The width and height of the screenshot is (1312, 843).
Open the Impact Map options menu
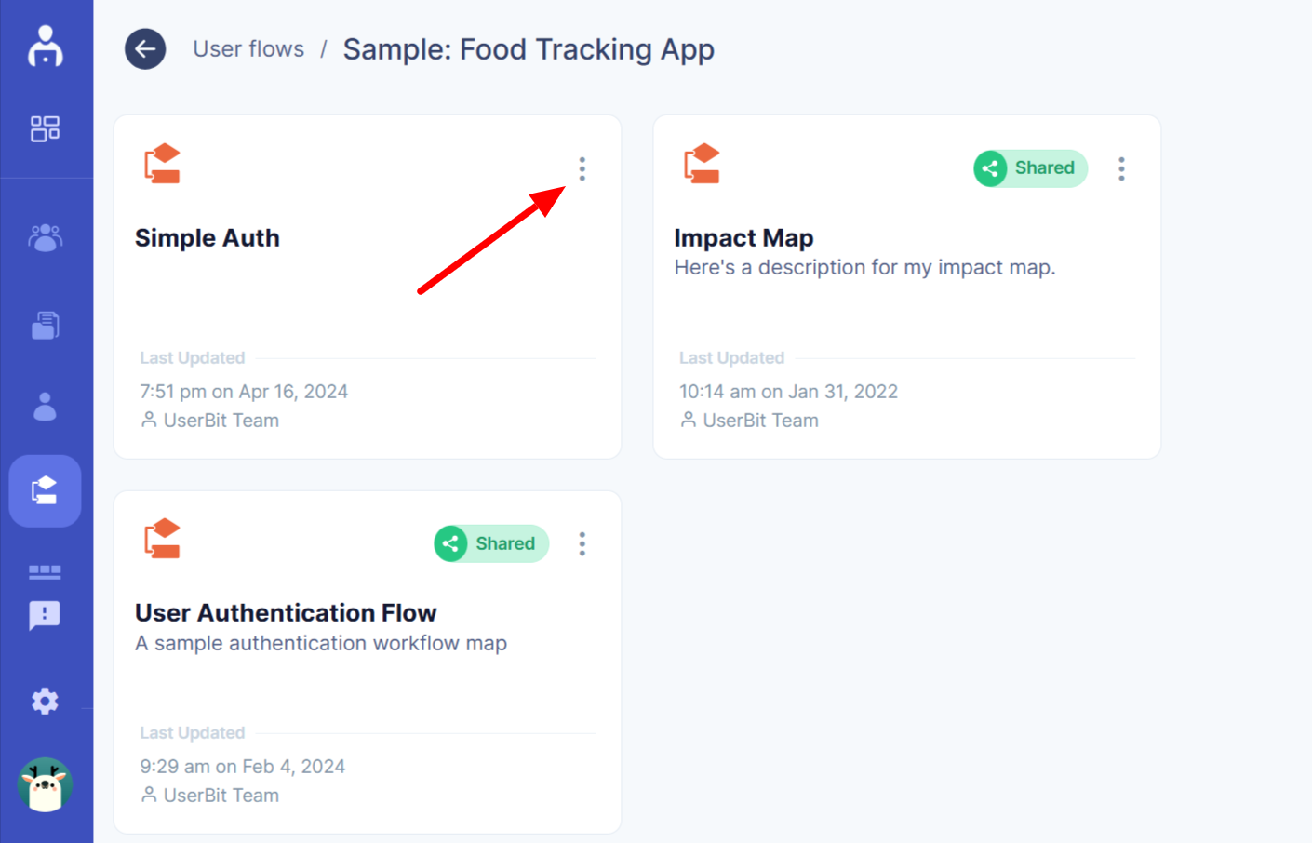pyautogui.click(x=1121, y=168)
